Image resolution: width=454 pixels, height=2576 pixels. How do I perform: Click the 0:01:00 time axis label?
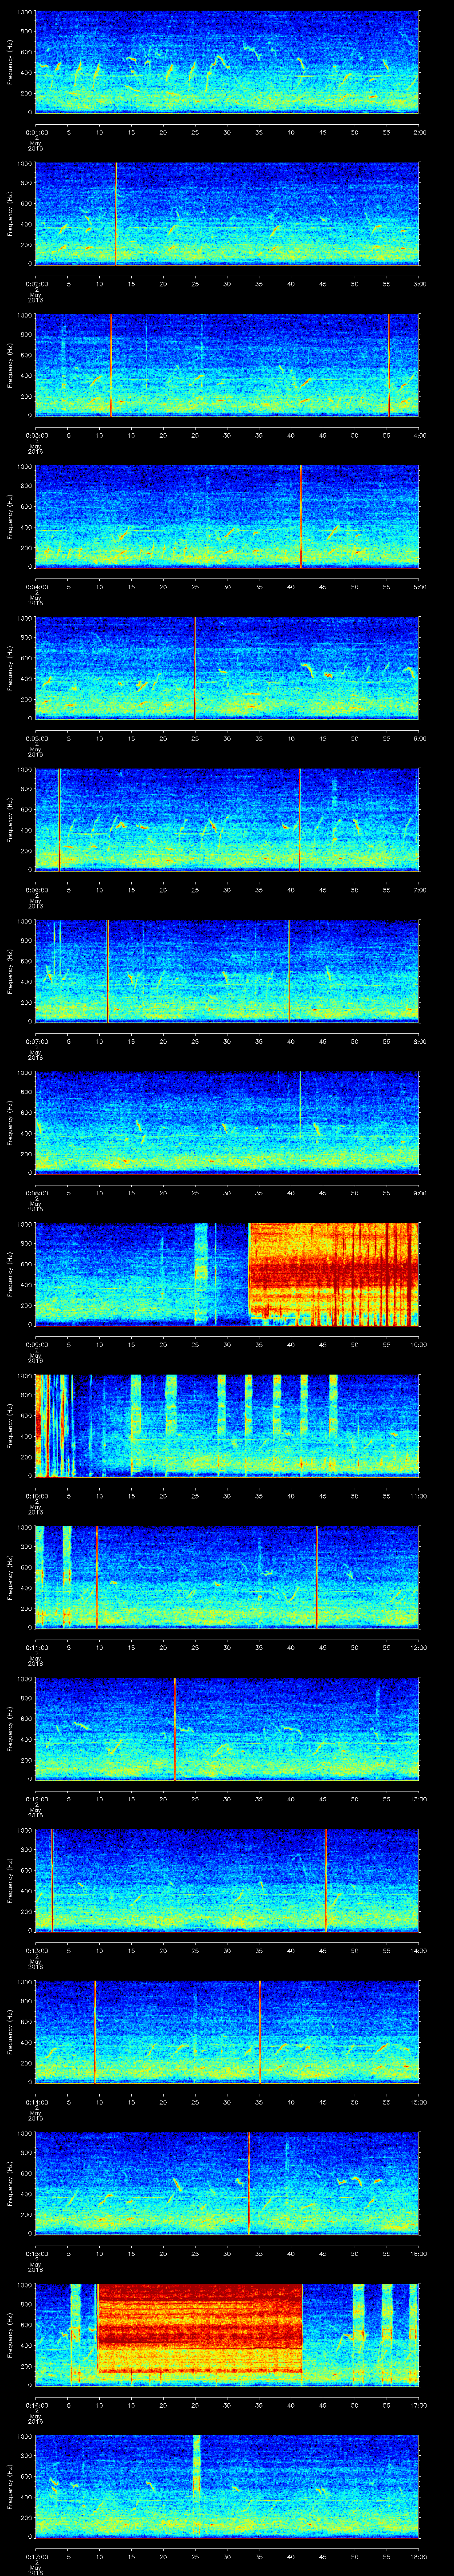click(x=36, y=132)
